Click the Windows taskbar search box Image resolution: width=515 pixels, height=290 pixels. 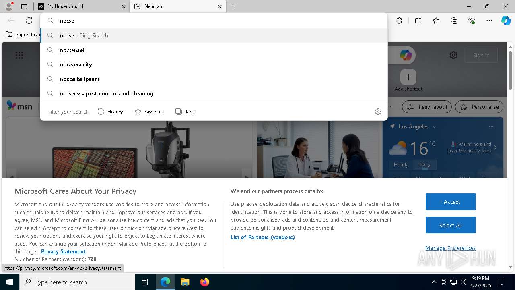(77, 282)
